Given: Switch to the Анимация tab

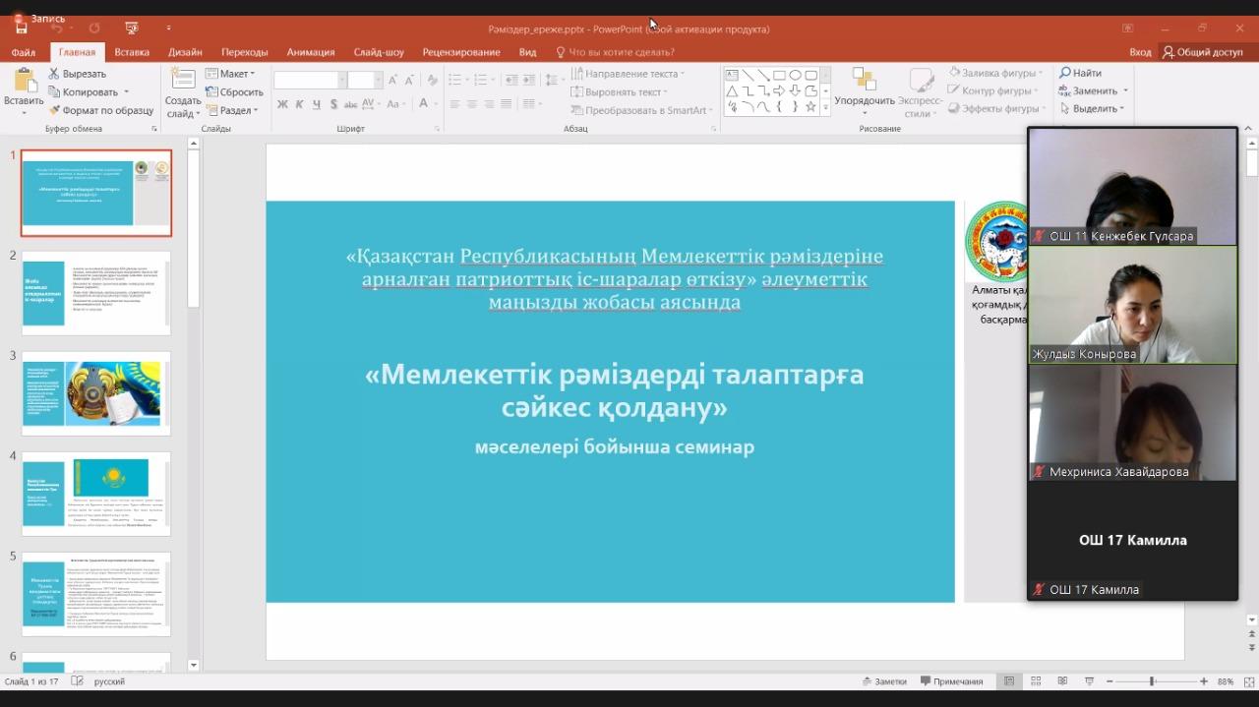Looking at the screenshot, I should (x=310, y=52).
